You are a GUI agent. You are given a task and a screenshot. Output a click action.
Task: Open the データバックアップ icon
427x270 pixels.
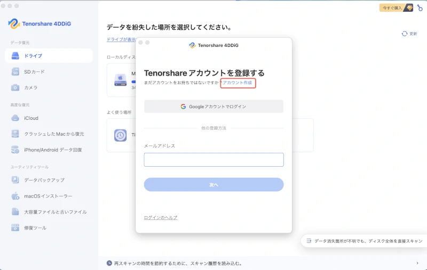click(x=15, y=180)
